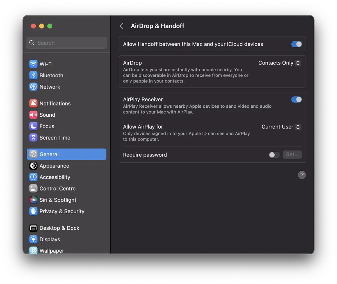Click the red close window button
This screenshot has width=337, height=284.
pyautogui.click(x=33, y=26)
